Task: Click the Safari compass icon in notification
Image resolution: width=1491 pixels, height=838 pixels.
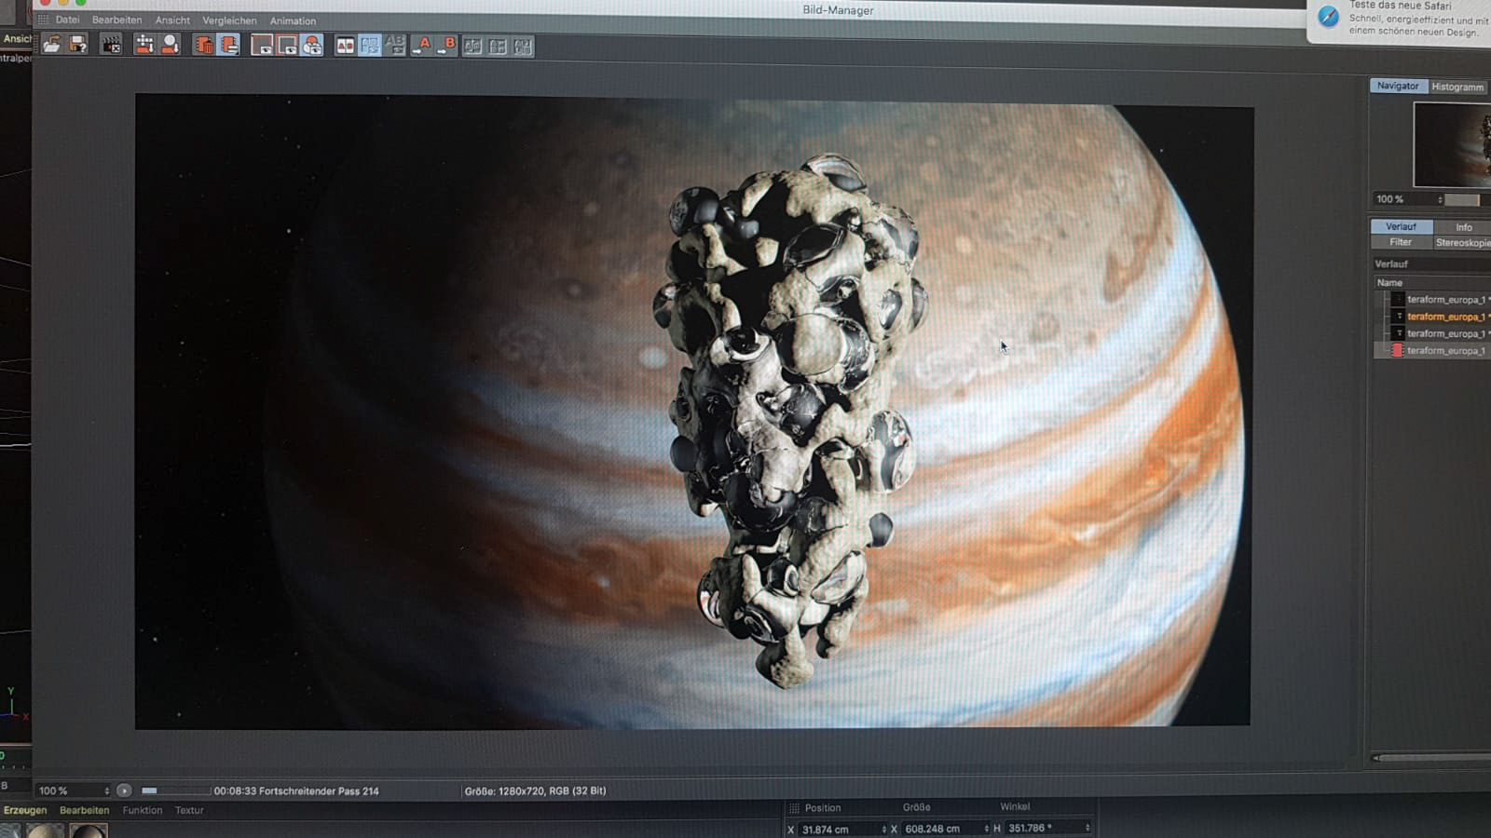Action: (x=1328, y=18)
